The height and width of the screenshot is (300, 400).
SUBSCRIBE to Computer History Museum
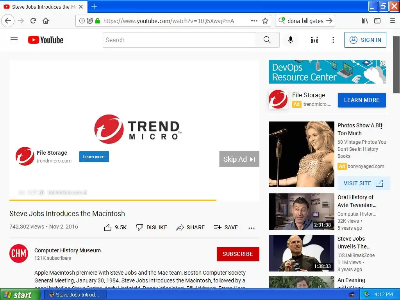(x=238, y=254)
